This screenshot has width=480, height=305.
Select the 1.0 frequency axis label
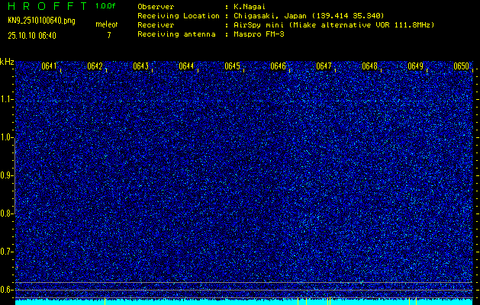(7, 137)
